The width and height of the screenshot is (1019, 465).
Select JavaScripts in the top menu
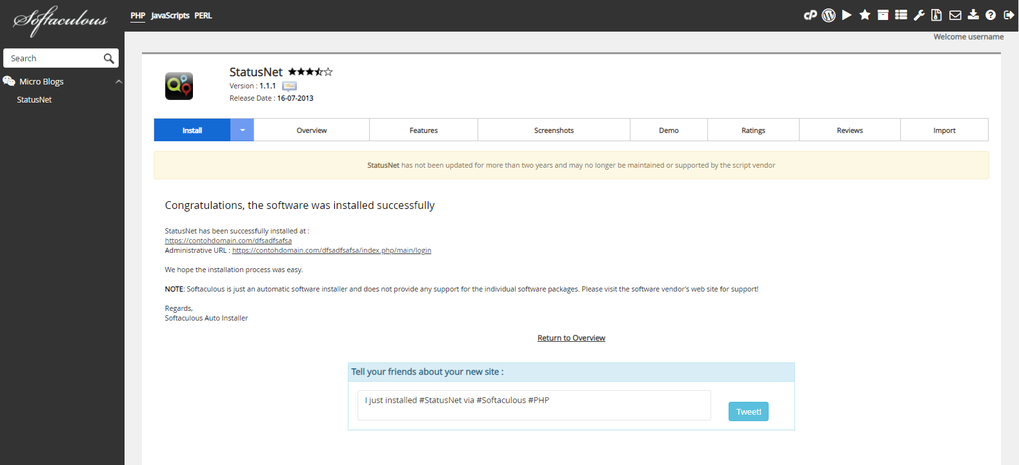tap(170, 15)
